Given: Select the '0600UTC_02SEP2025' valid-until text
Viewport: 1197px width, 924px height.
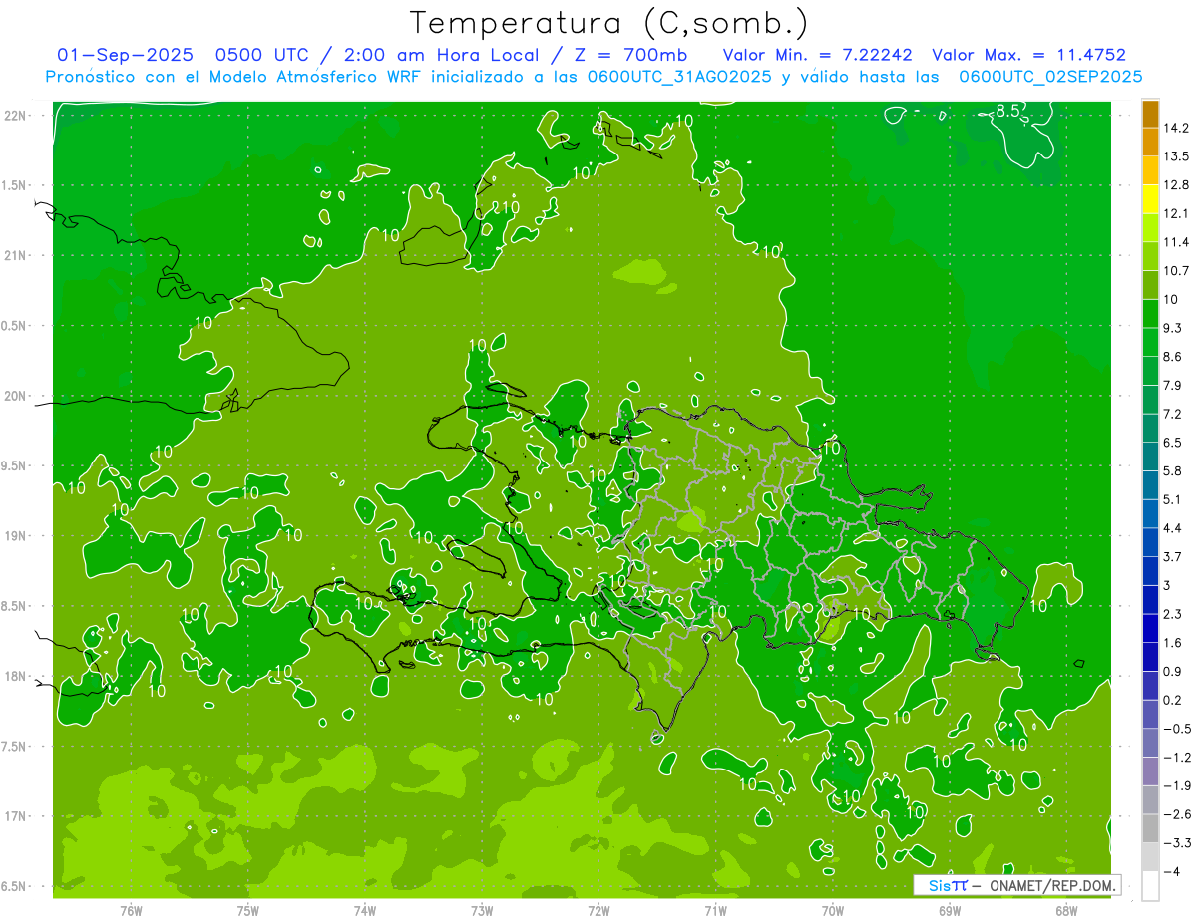Looking at the screenshot, I should point(1050,77).
